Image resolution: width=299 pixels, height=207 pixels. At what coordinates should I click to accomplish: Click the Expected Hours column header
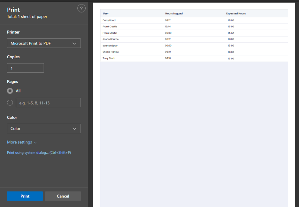(236, 13)
